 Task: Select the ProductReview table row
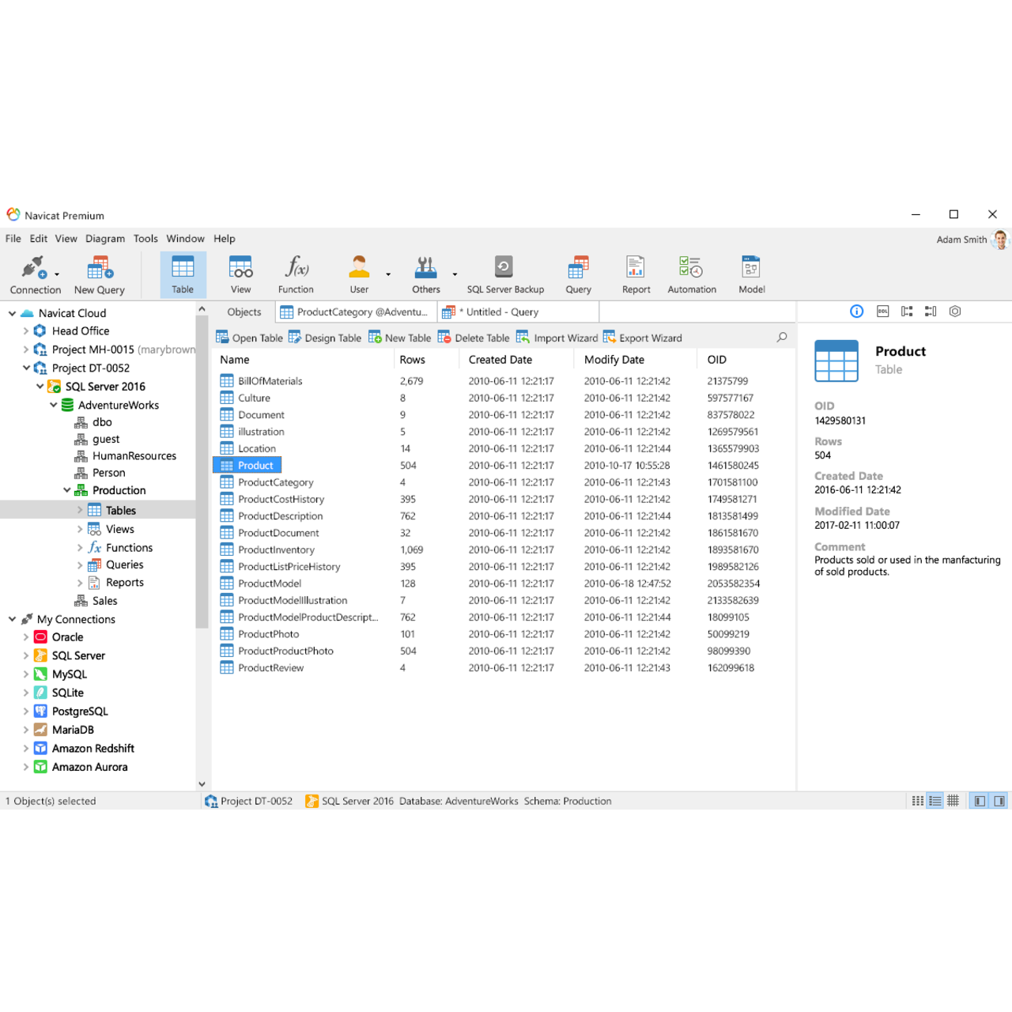pyautogui.click(x=503, y=668)
